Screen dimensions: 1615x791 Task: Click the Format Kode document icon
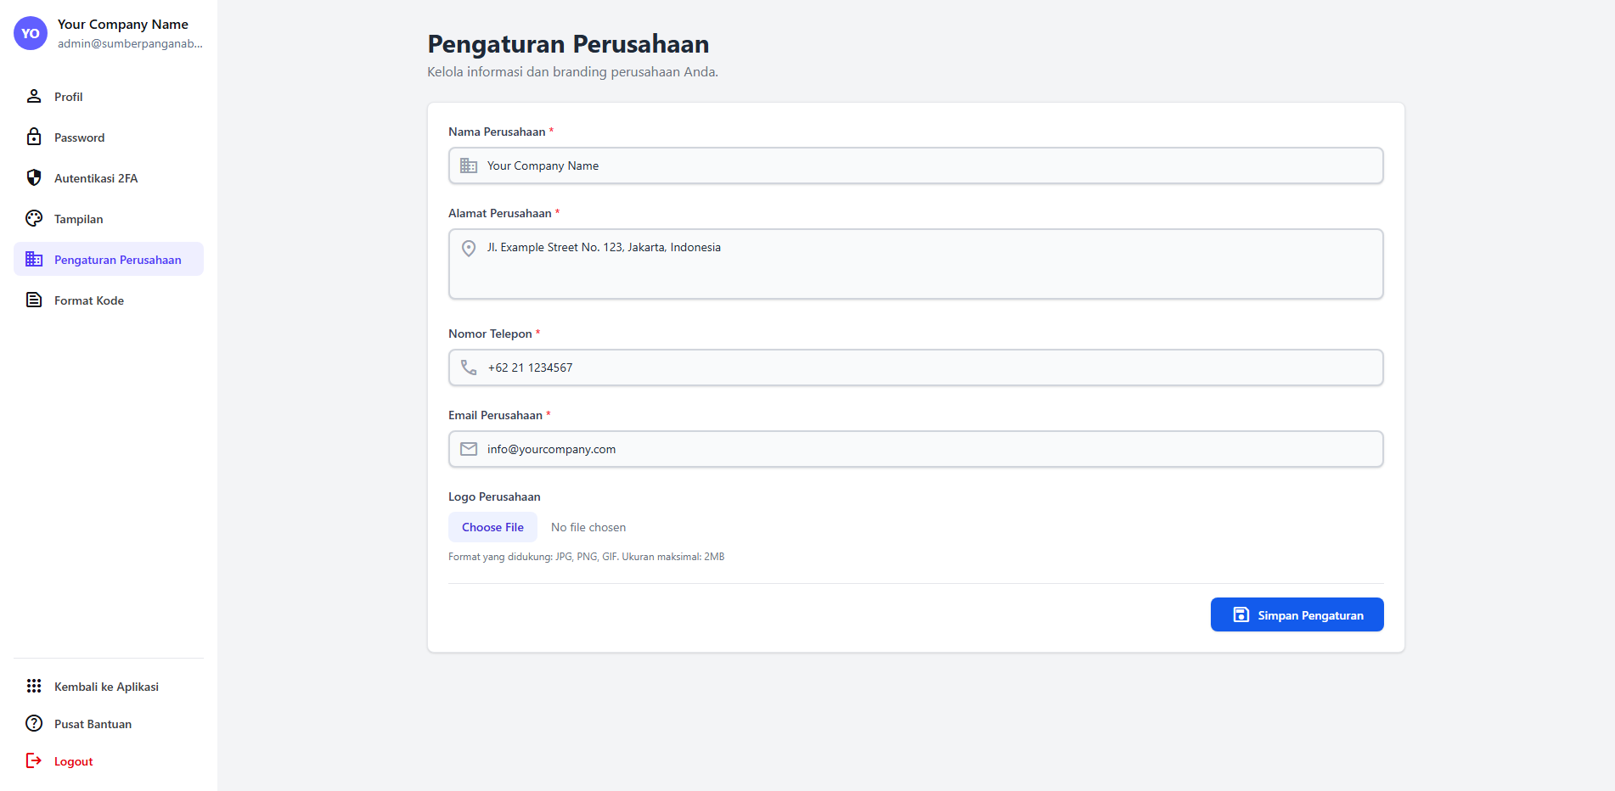coord(34,300)
